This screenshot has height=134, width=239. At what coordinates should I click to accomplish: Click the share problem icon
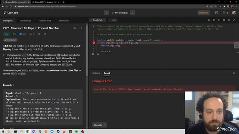pyautogui.click(x=45, y=34)
